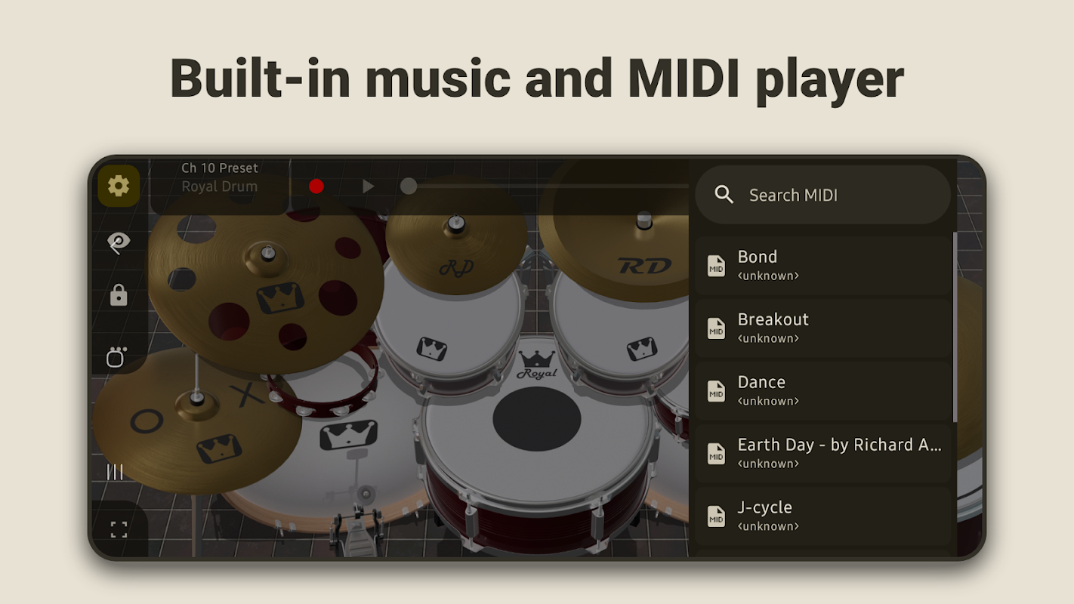The image size is (1074, 604).
Task: Toggle the eye visibility icon
Action: pos(119,242)
